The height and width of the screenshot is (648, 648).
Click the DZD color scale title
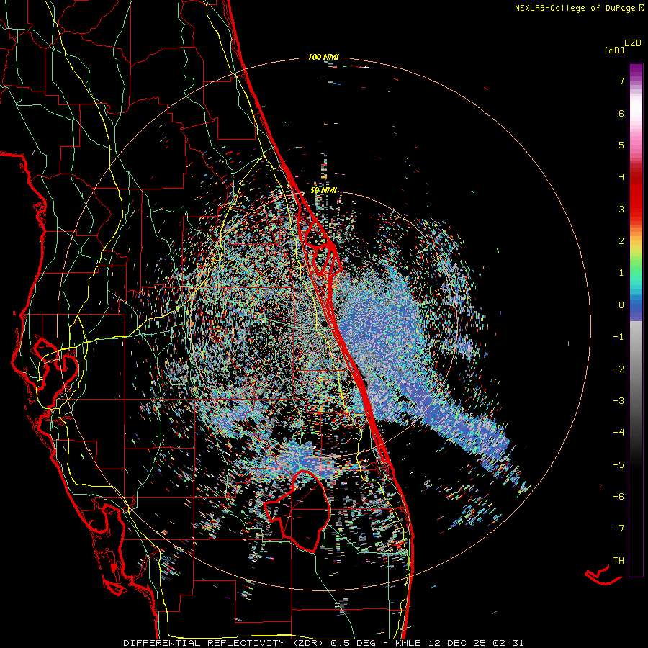pos(633,43)
